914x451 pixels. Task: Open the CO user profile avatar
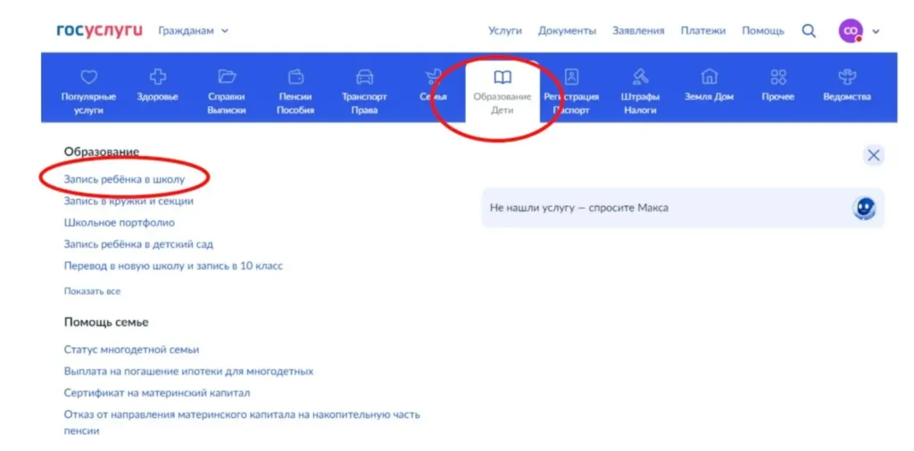(851, 31)
